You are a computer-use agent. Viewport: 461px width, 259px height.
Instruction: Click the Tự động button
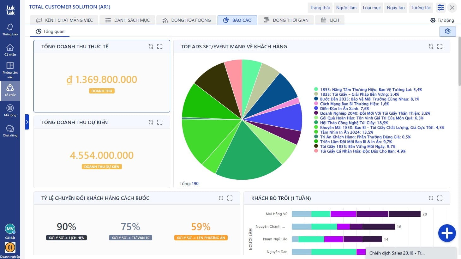(x=442, y=20)
